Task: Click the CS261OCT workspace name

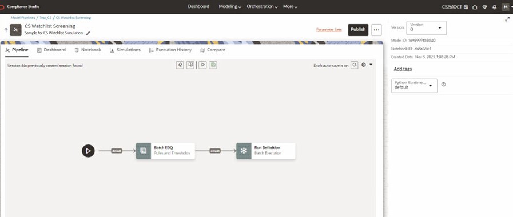Action: pyautogui.click(x=452, y=6)
